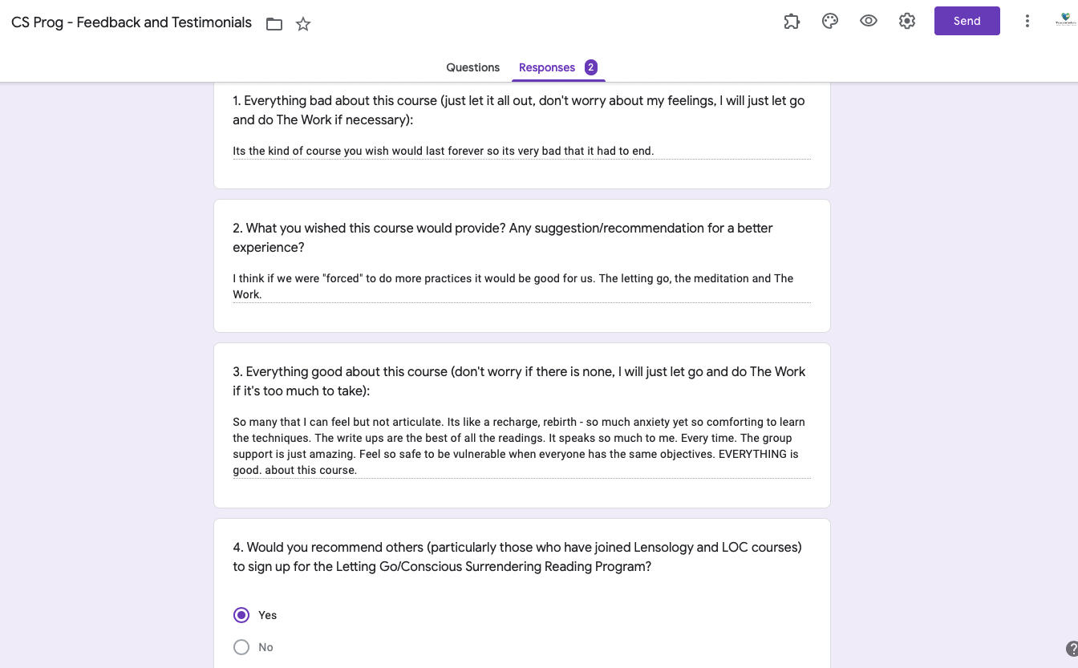Switch to the Questions tab

coord(472,67)
